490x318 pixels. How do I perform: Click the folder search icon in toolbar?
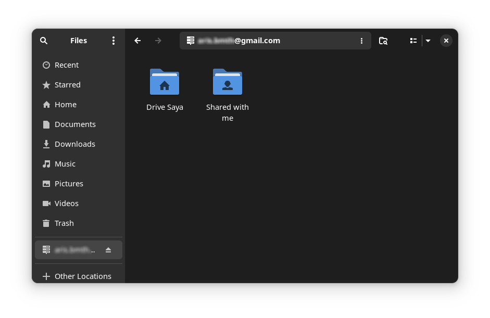pos(383,41)
